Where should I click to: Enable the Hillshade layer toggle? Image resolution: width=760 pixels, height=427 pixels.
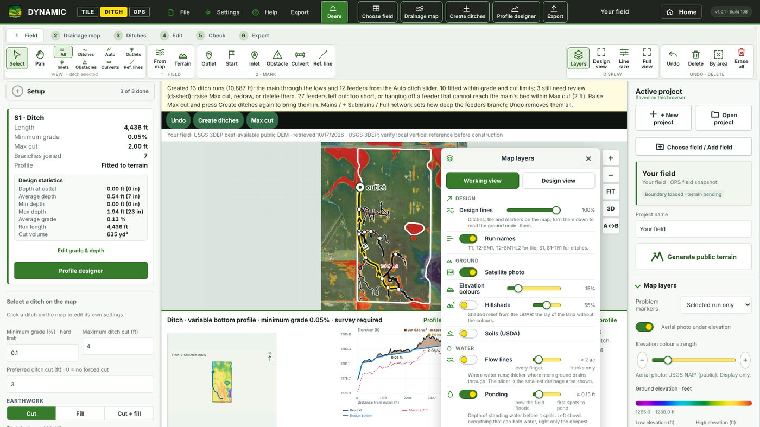(x=468, y=305)
